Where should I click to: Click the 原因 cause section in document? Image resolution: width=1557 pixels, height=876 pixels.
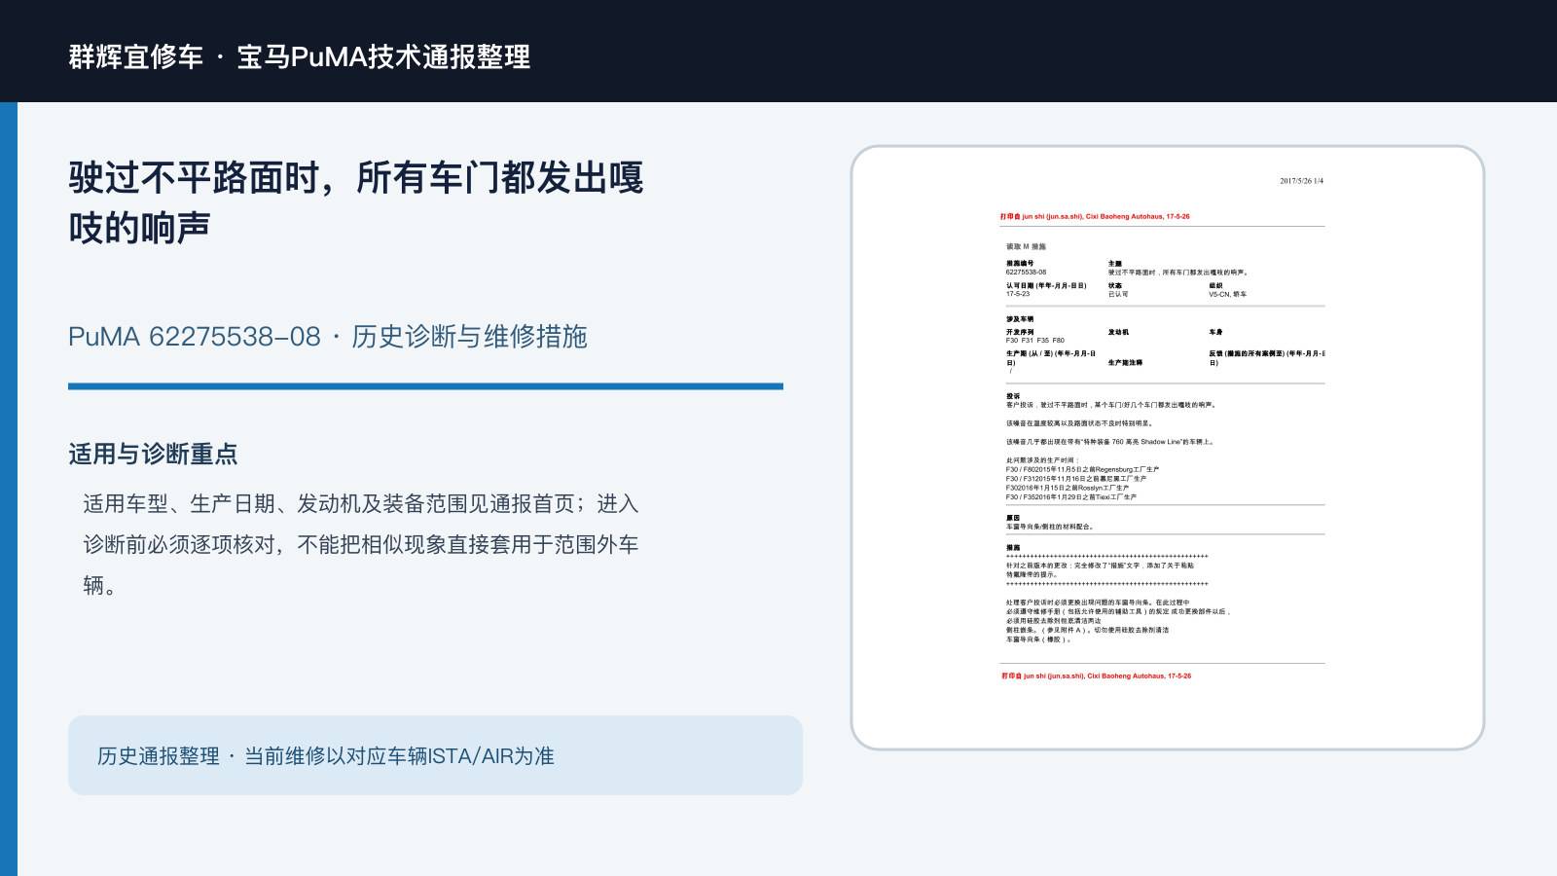point(1050,523)
